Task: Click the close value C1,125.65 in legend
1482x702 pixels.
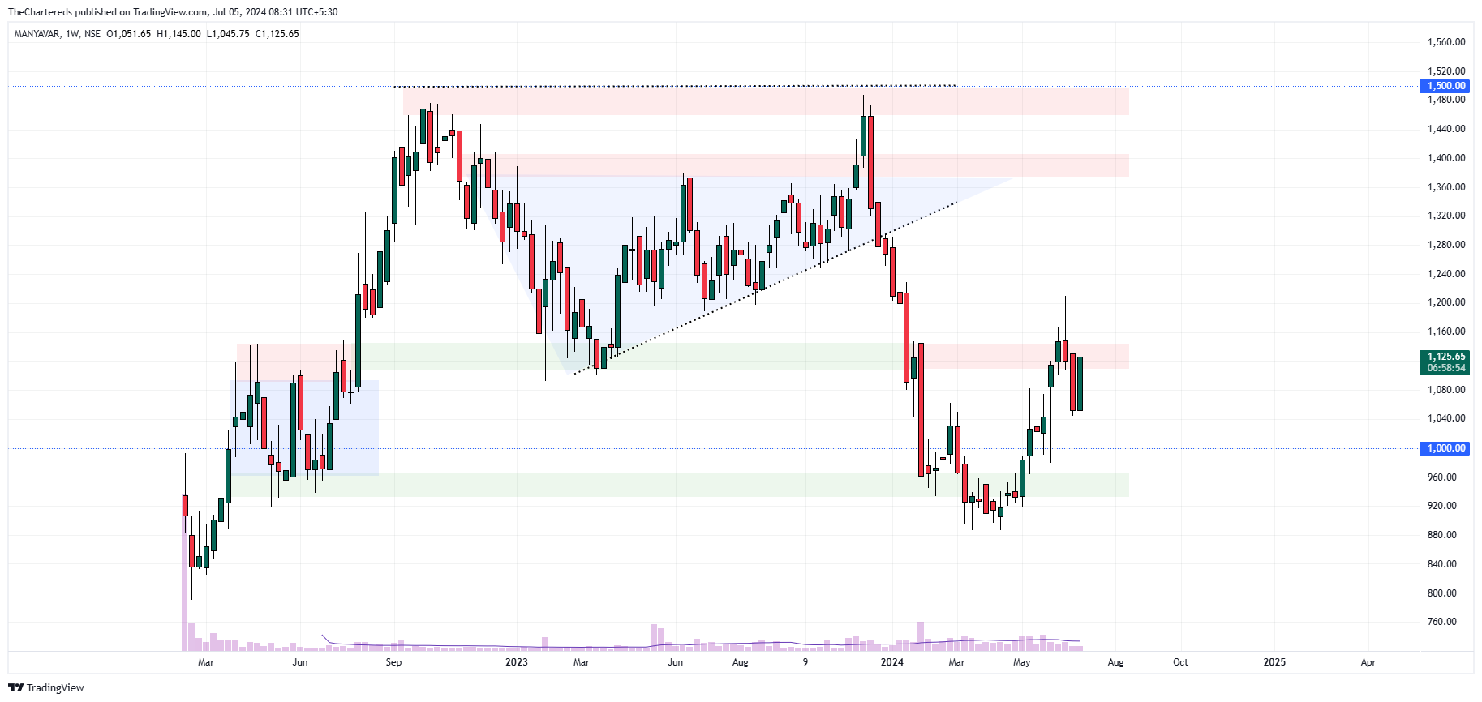Action: point(277,34)
